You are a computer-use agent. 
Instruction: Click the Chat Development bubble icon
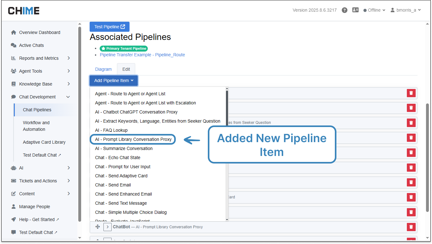pos(14,97)
